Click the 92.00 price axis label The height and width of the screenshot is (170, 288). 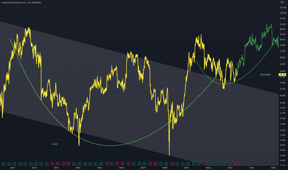point(283,24)
